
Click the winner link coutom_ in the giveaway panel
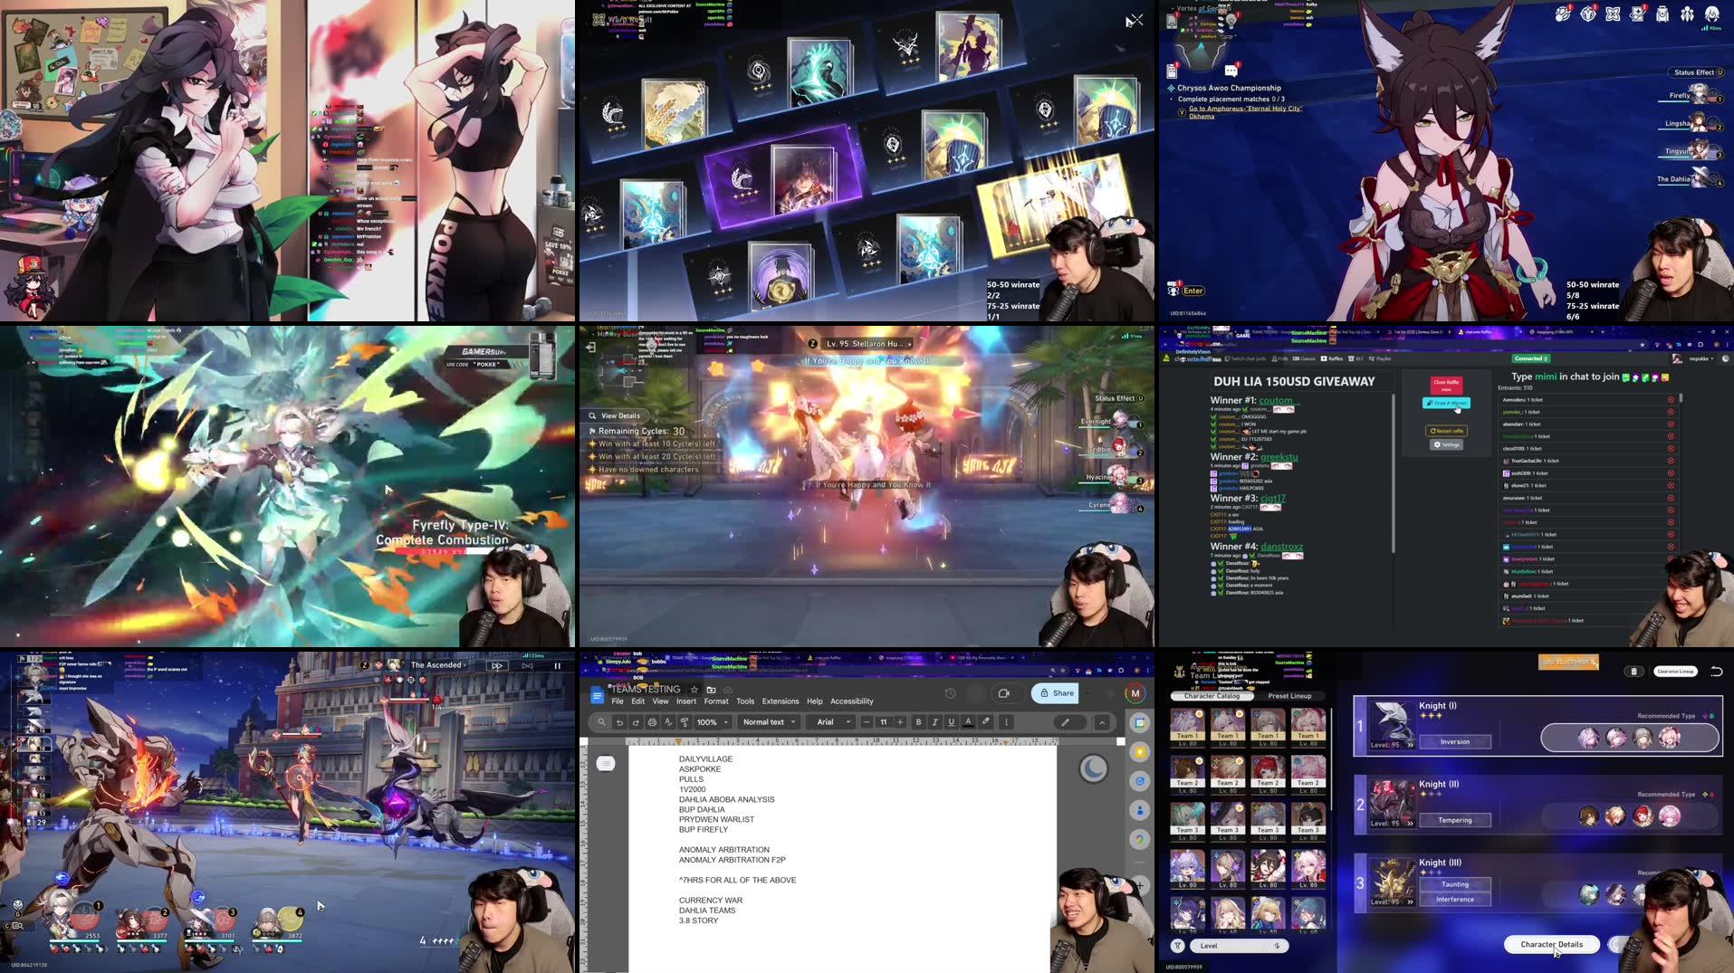1280,401
